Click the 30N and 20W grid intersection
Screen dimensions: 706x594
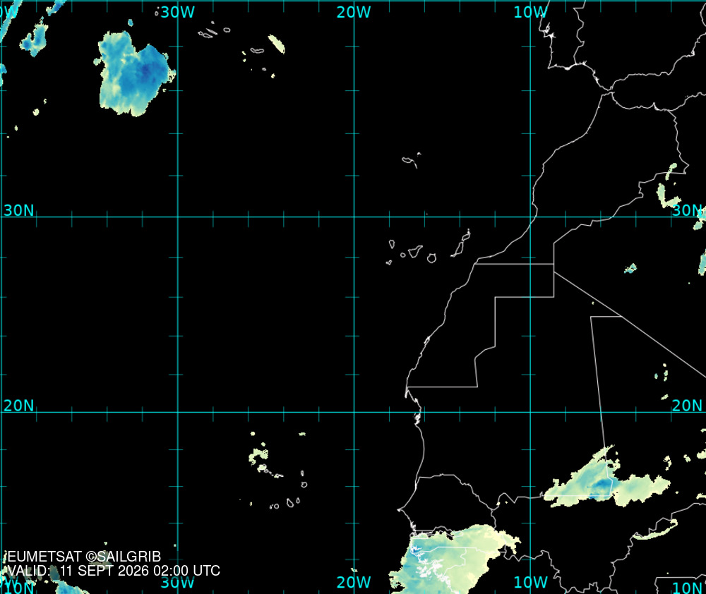click(354, 217)
